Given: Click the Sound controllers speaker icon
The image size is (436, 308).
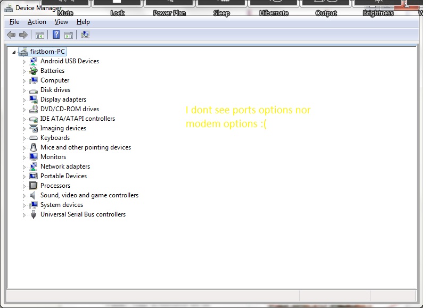Looking at the screenshot, I should (x=33, y=195).
